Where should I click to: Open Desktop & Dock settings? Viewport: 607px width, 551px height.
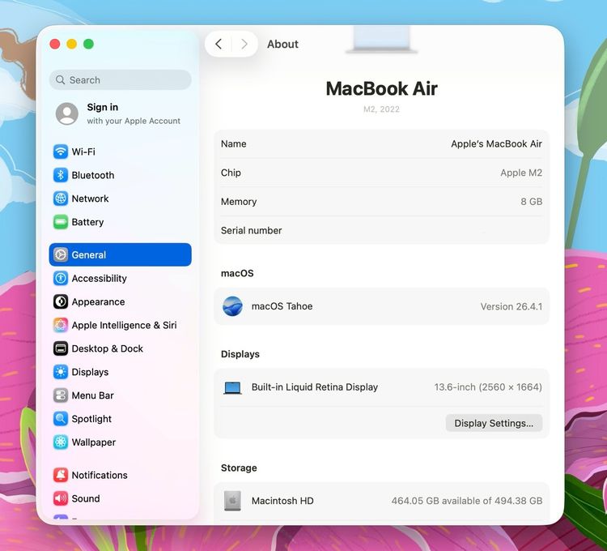pos(120,348)
